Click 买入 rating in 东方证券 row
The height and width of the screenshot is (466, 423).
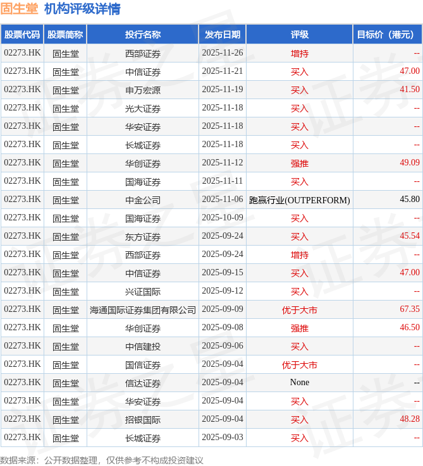300,237
